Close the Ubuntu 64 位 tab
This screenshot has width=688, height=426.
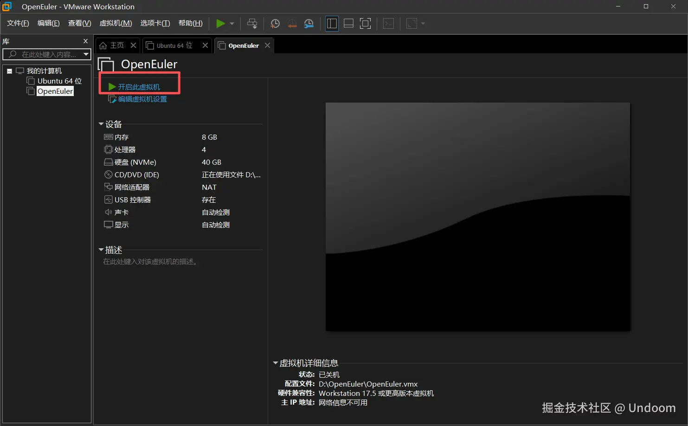205,45
